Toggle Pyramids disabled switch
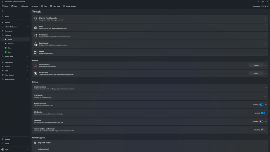This screenshot has width=270, height=152. pos(261,121)
